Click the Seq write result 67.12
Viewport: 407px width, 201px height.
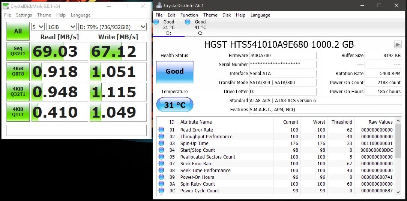[x=118, y=51]
